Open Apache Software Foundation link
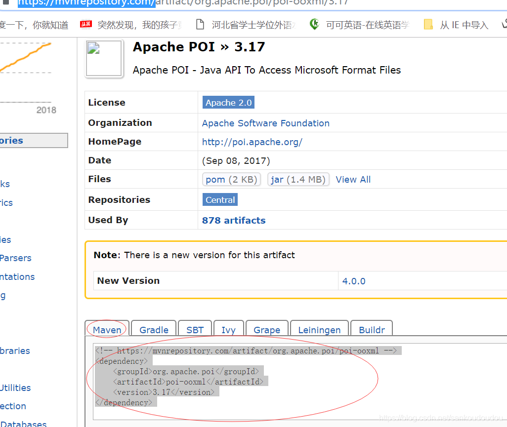507x427 pixels. 266,123
